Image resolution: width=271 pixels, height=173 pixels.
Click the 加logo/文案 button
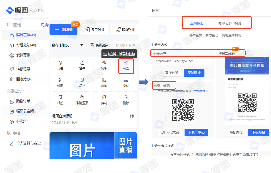tap(170, 132)
